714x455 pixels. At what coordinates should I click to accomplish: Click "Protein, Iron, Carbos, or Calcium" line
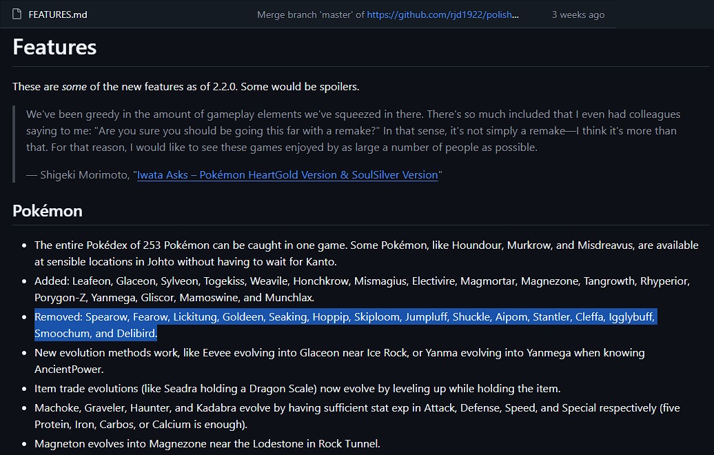pos(141,425)
